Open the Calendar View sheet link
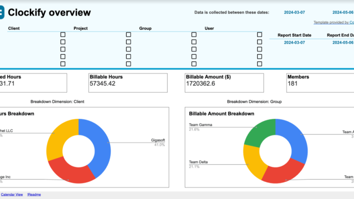The image size is (354, 199). (12, 195)
